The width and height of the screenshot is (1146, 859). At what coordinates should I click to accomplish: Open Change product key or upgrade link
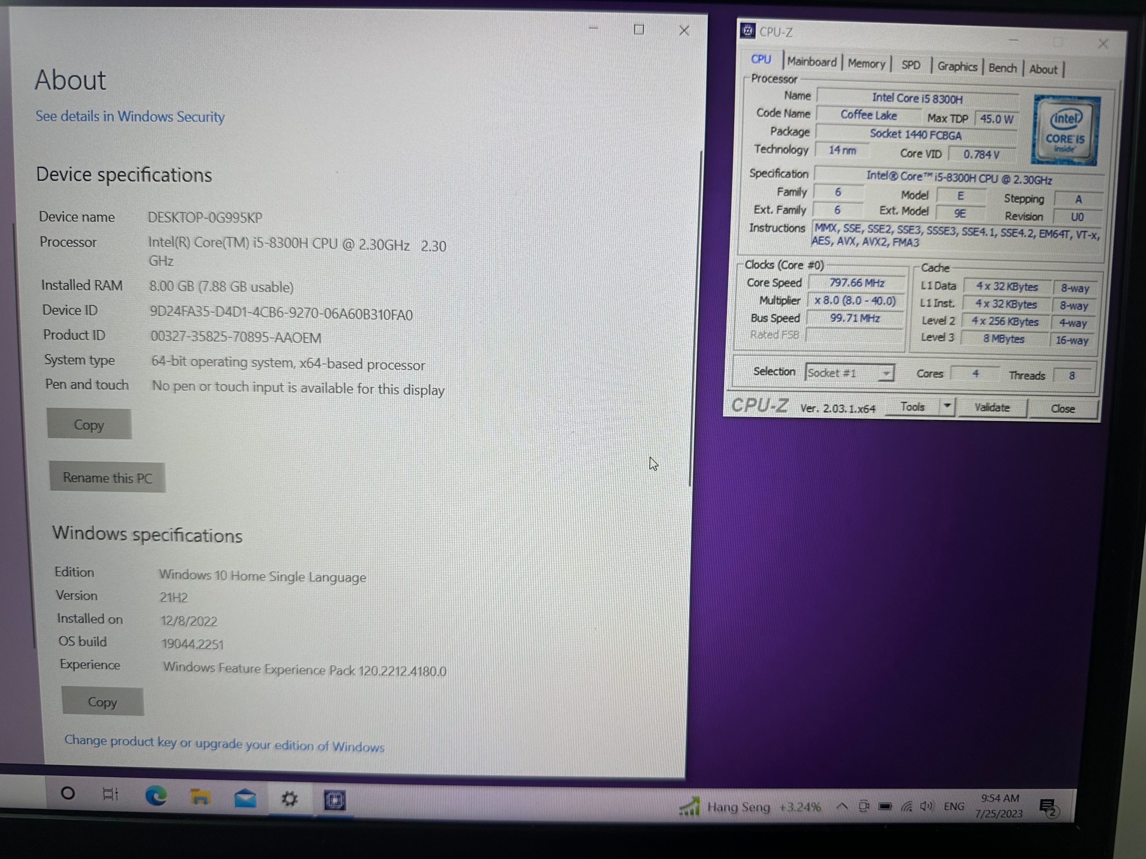(224, 744)
